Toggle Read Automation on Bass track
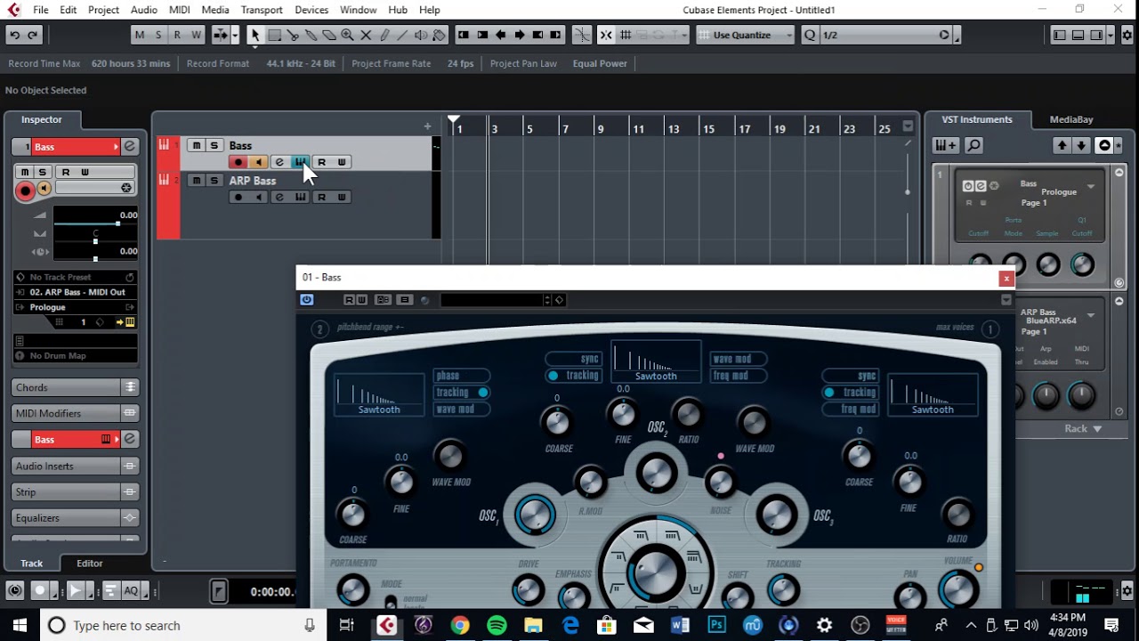 pos(321,162)
